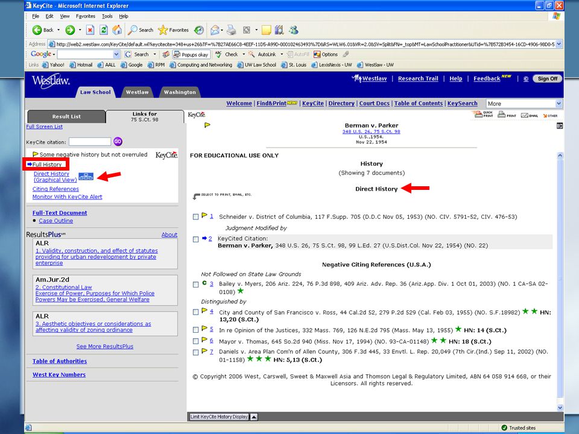The height and width of the screenshot is (434, 579).
Task: Open the Direct History graphical view icon
Action: 86,177
